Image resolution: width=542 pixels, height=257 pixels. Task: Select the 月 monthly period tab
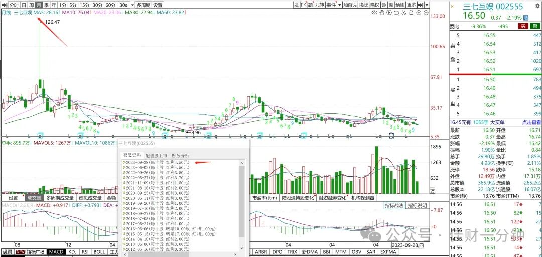39,5
